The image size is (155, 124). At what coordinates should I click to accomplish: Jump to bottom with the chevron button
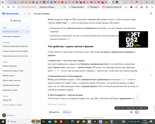pyautogui.click(x=137, y=96)
